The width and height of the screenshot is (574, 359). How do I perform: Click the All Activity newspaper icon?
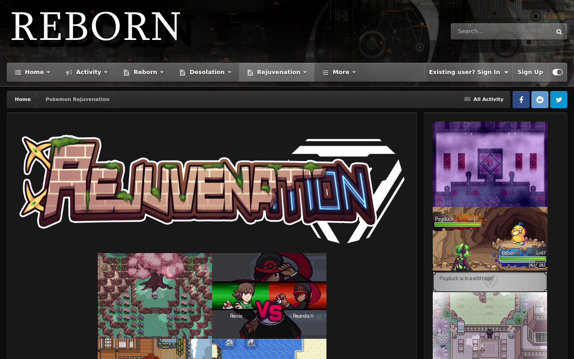point(467,99)
